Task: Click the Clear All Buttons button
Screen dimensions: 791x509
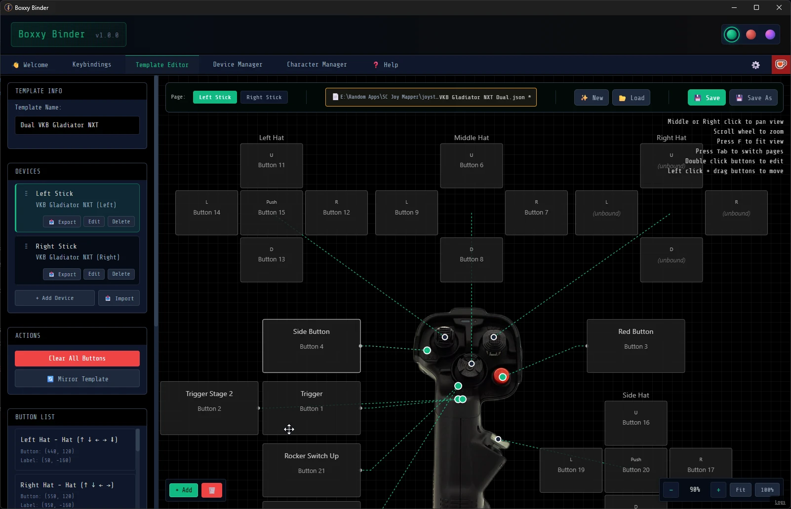Action: tap(77, 359)
